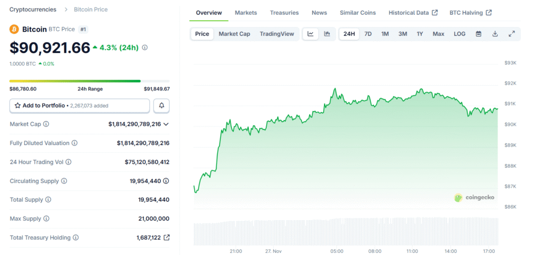Select the 3M time range
Screen dimensions: 542x255
pos(403,34)
